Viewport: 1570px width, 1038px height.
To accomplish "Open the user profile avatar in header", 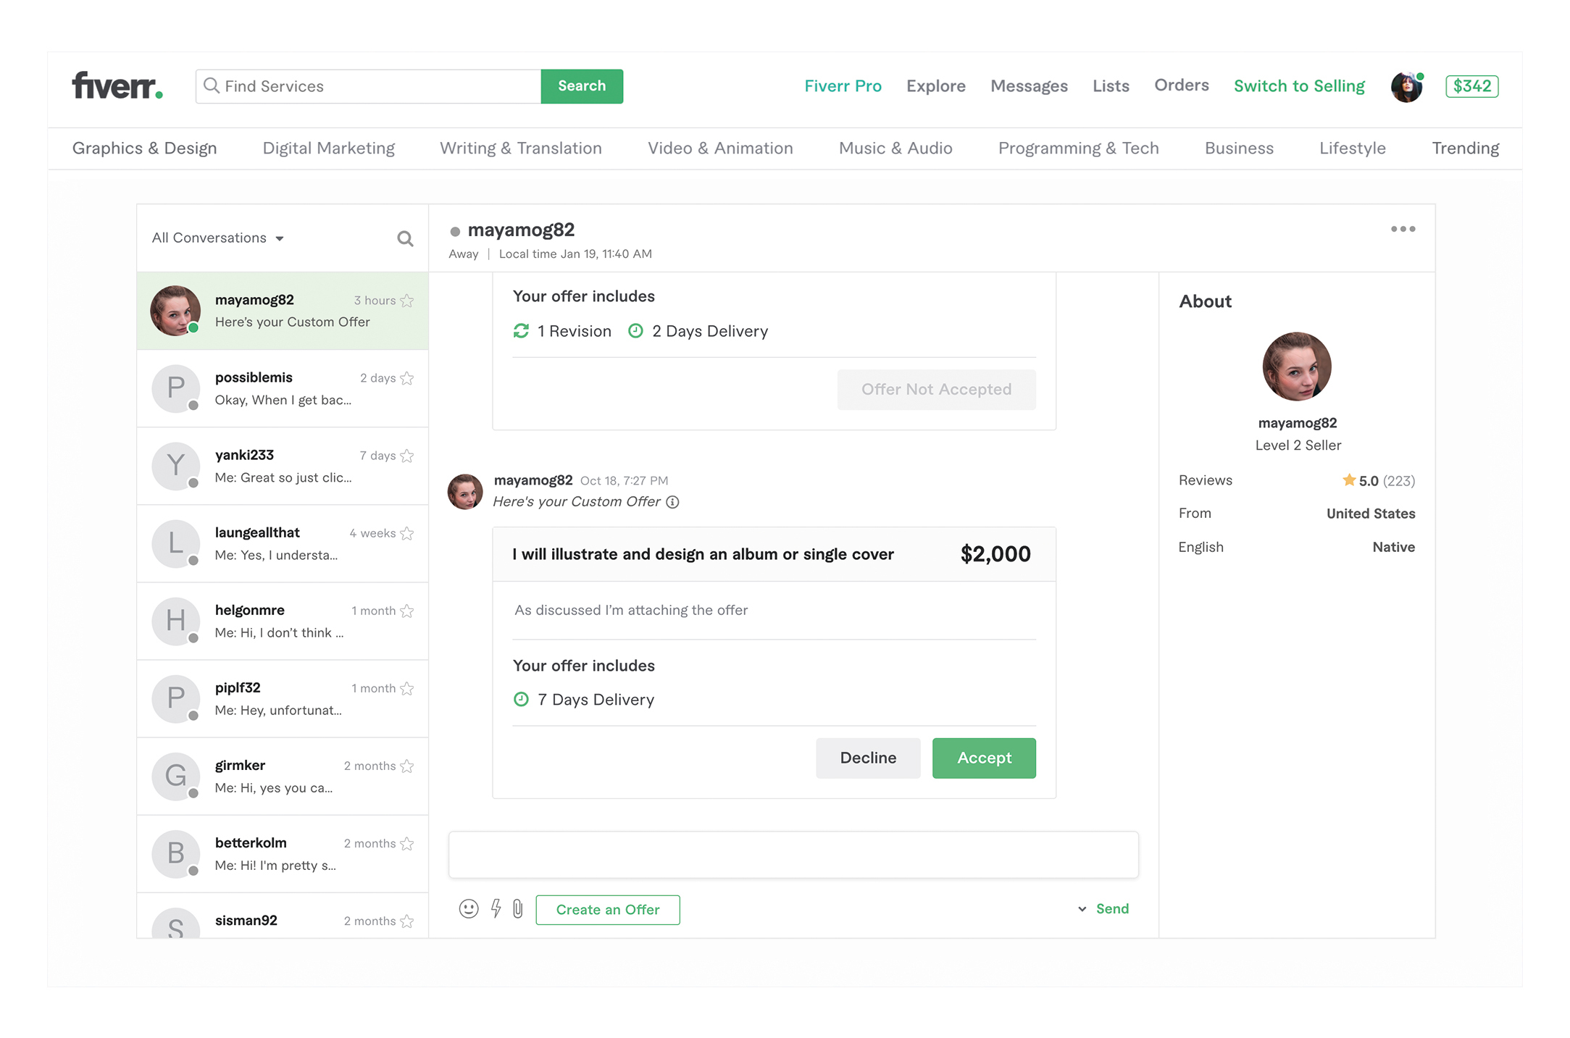I will 1406,87.
